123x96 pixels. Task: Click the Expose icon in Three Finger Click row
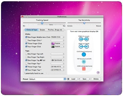(53, 43)
